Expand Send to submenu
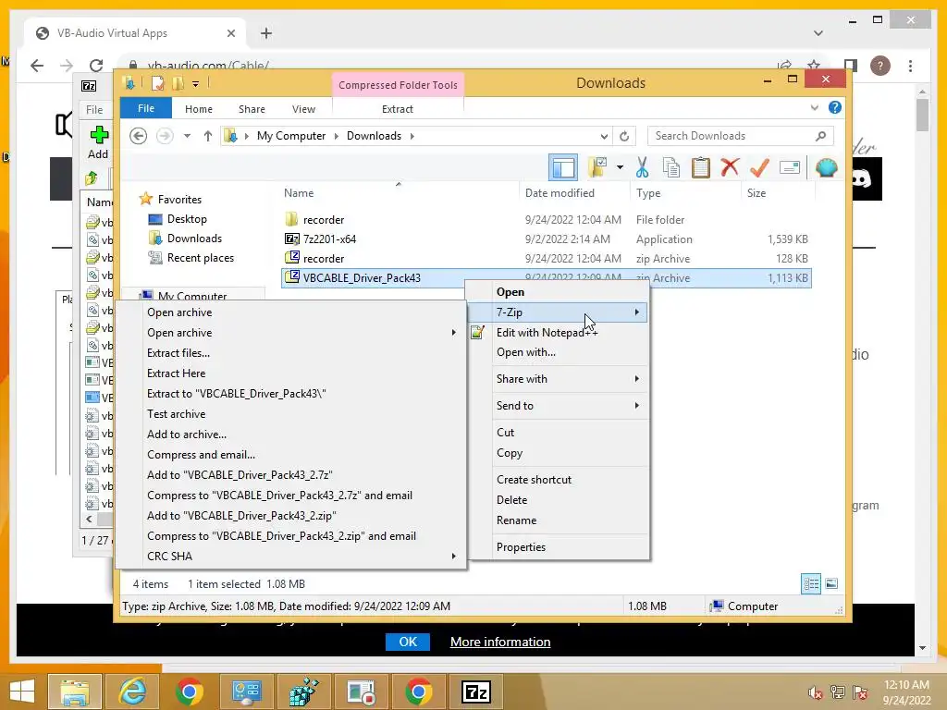The width and height of the screenshot is (947, 710). [636, 406]
